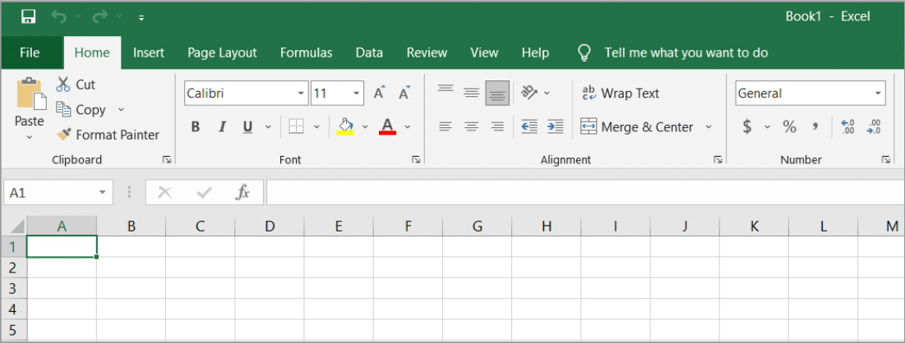
Task: Expand the Paste options arrow
Action: [x=30, y=137]
